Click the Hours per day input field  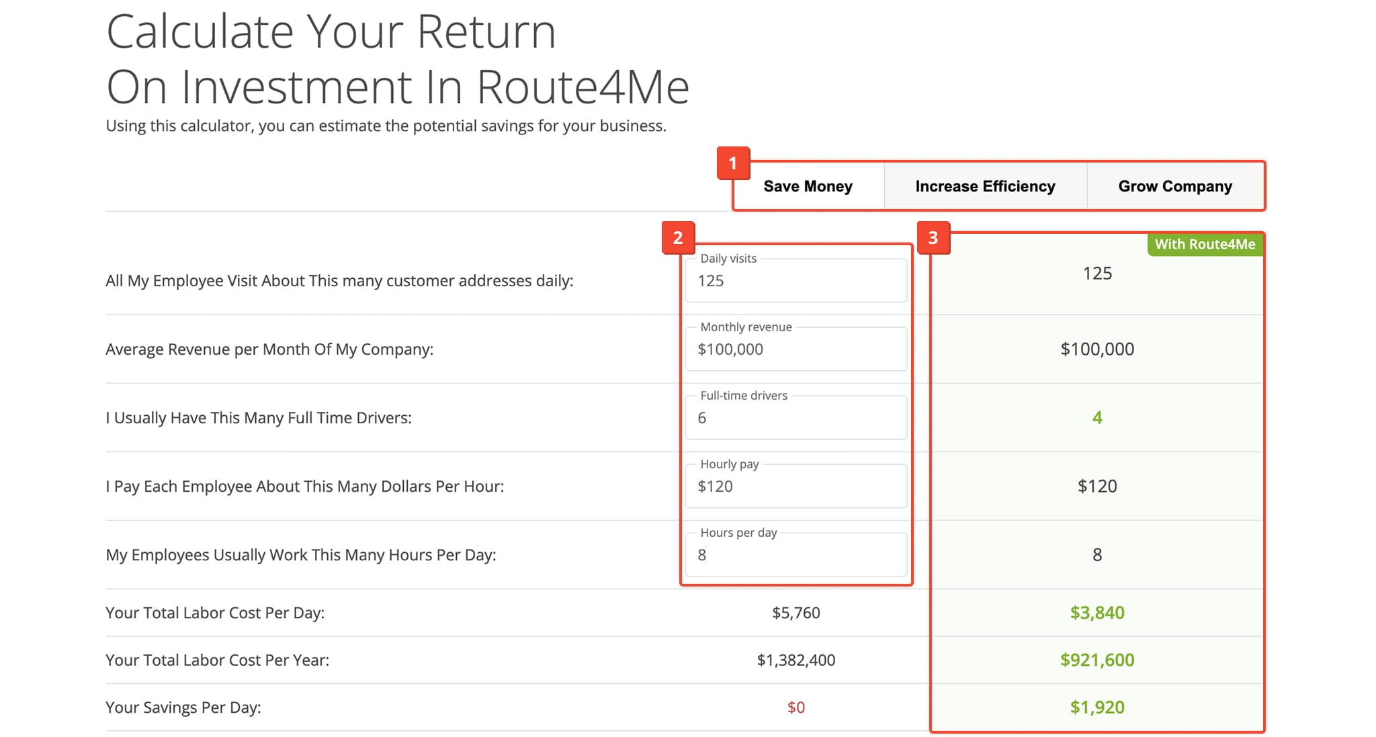[796, 554]
